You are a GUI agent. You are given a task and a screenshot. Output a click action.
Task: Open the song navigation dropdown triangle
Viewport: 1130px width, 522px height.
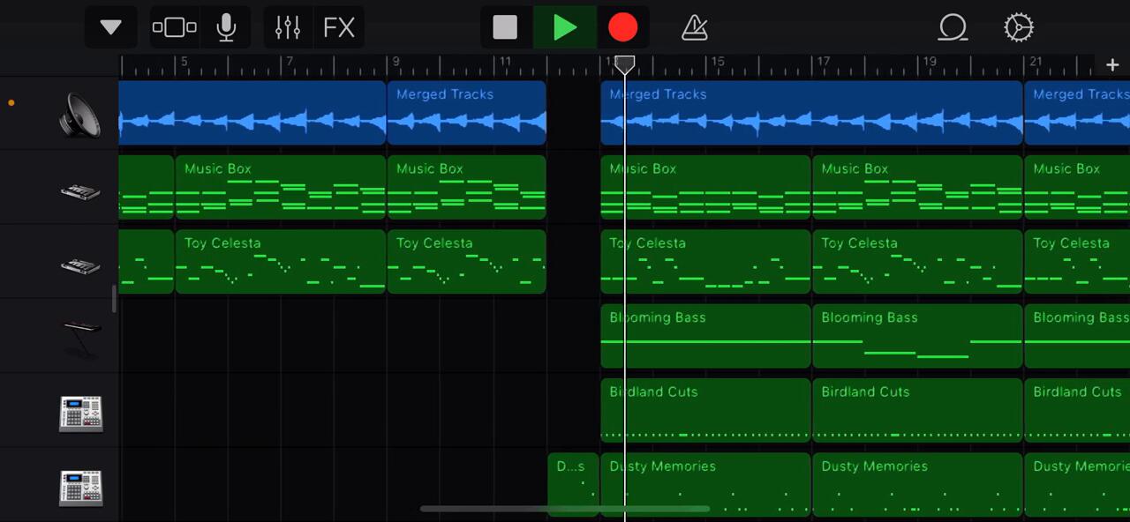click(110, 27)
